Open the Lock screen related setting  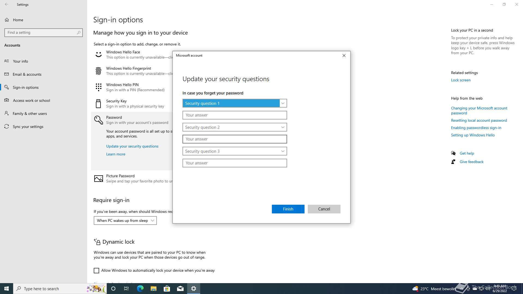[x=461, y=80]
